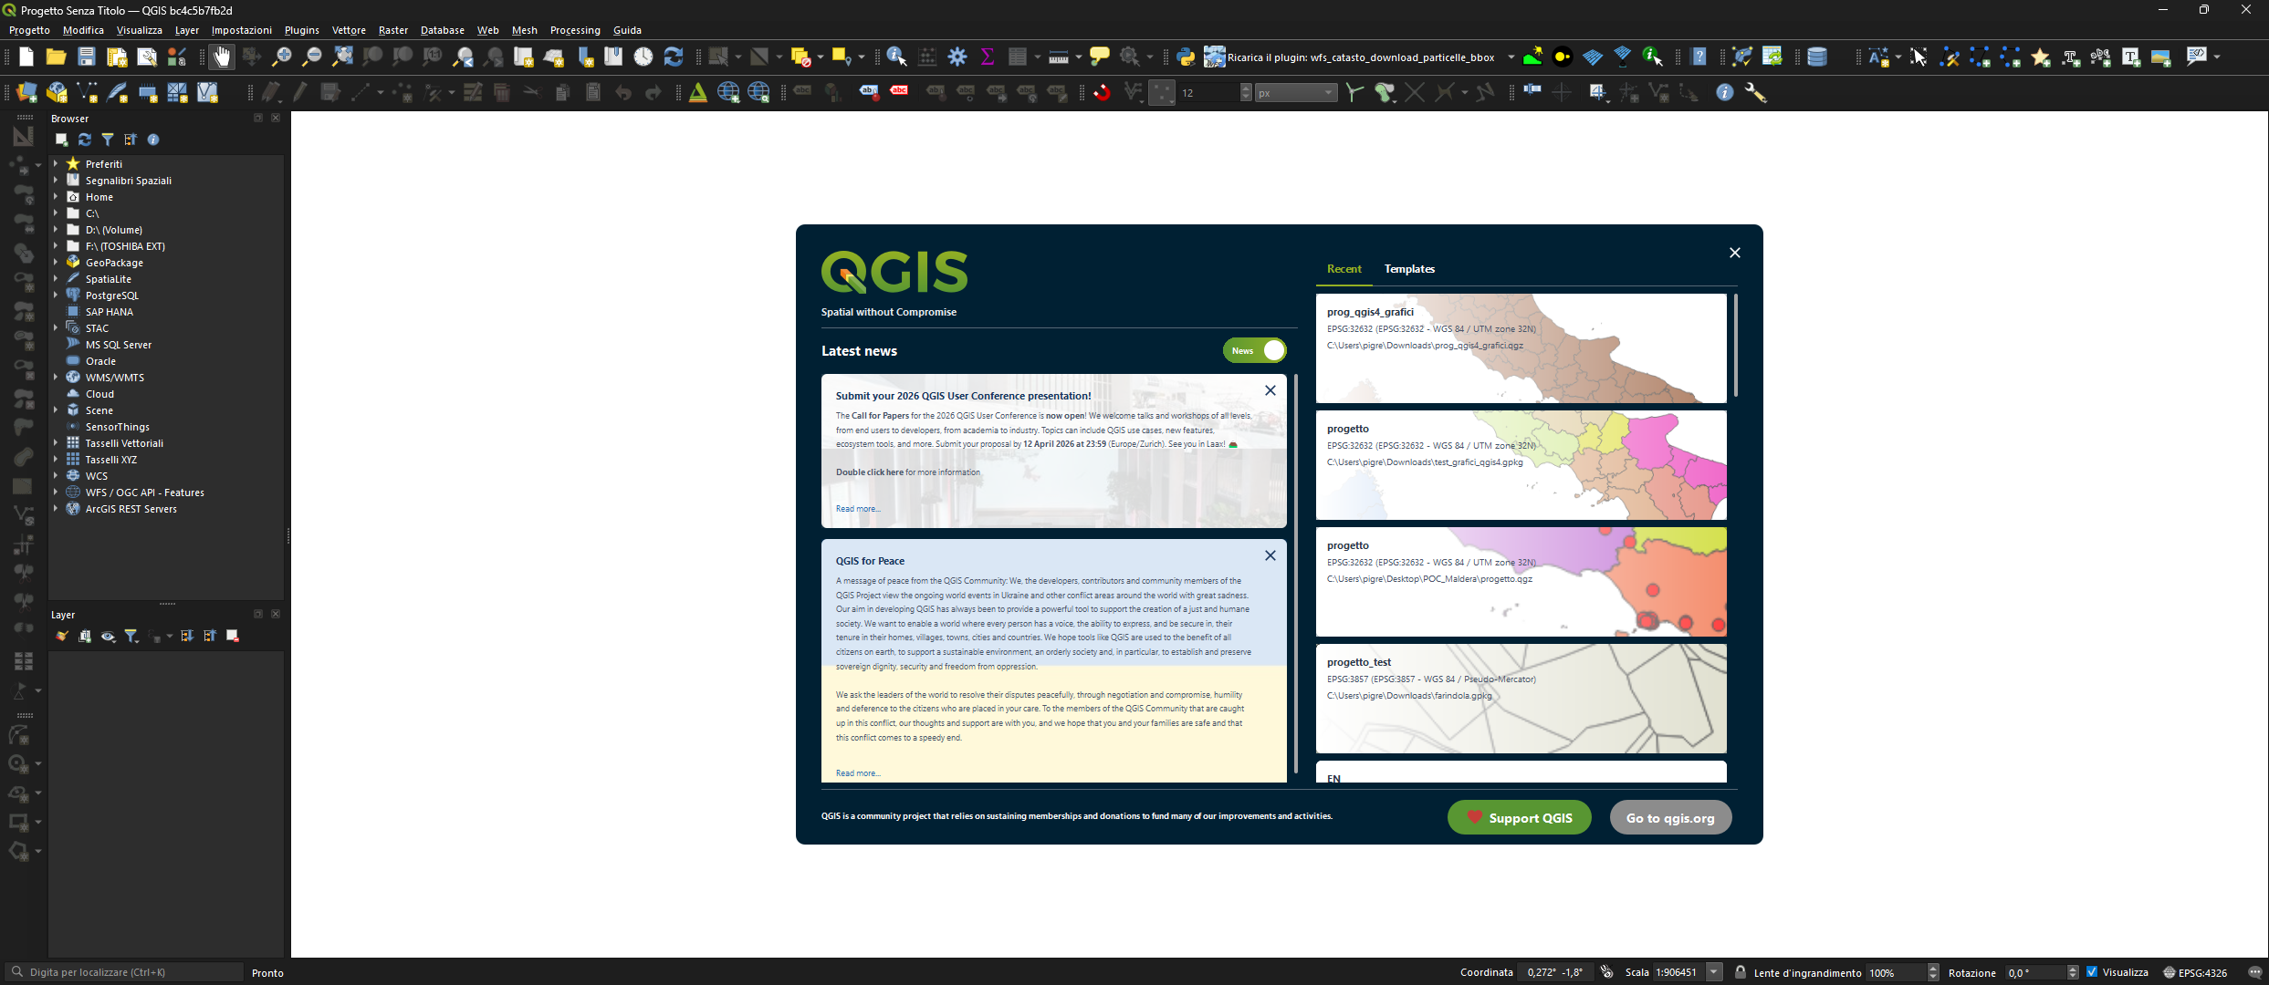Open the Scala scale dropdown

click(1714, 972)
